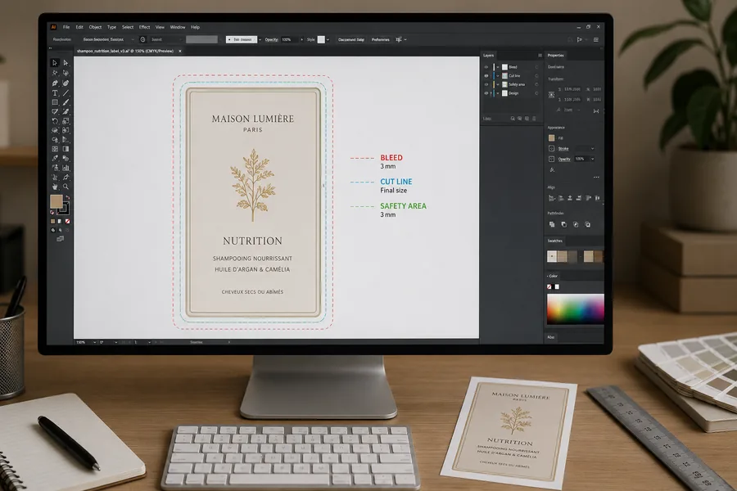Open the Stroke weight dropdown in Appearance
The width and height of the screenshot is (737, 491).
pyautogui.click(x=592, y=148)
